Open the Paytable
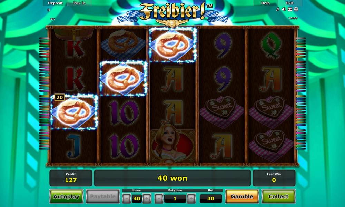 [x=103, y=196]
